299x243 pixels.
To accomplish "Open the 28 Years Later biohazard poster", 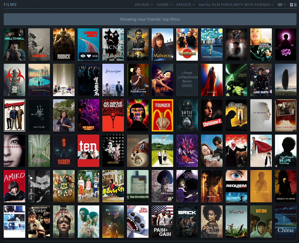I will pos(14,80).
